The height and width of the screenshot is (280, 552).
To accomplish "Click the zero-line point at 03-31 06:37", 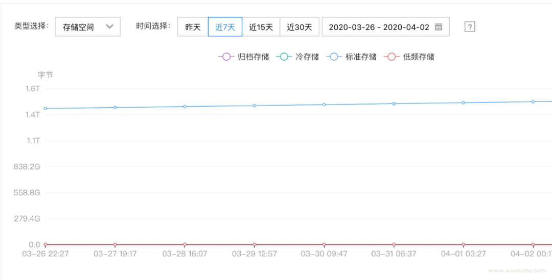I will [394, 245].
